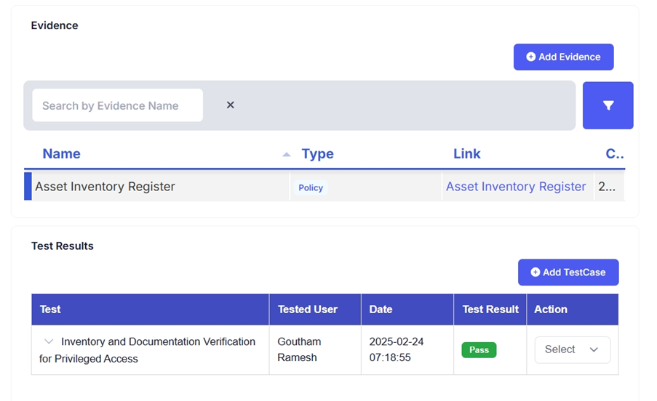Click the Goutham Ramesh tested user cell
This screenshot has height=401, width=657.
click(x=299, y=349)
